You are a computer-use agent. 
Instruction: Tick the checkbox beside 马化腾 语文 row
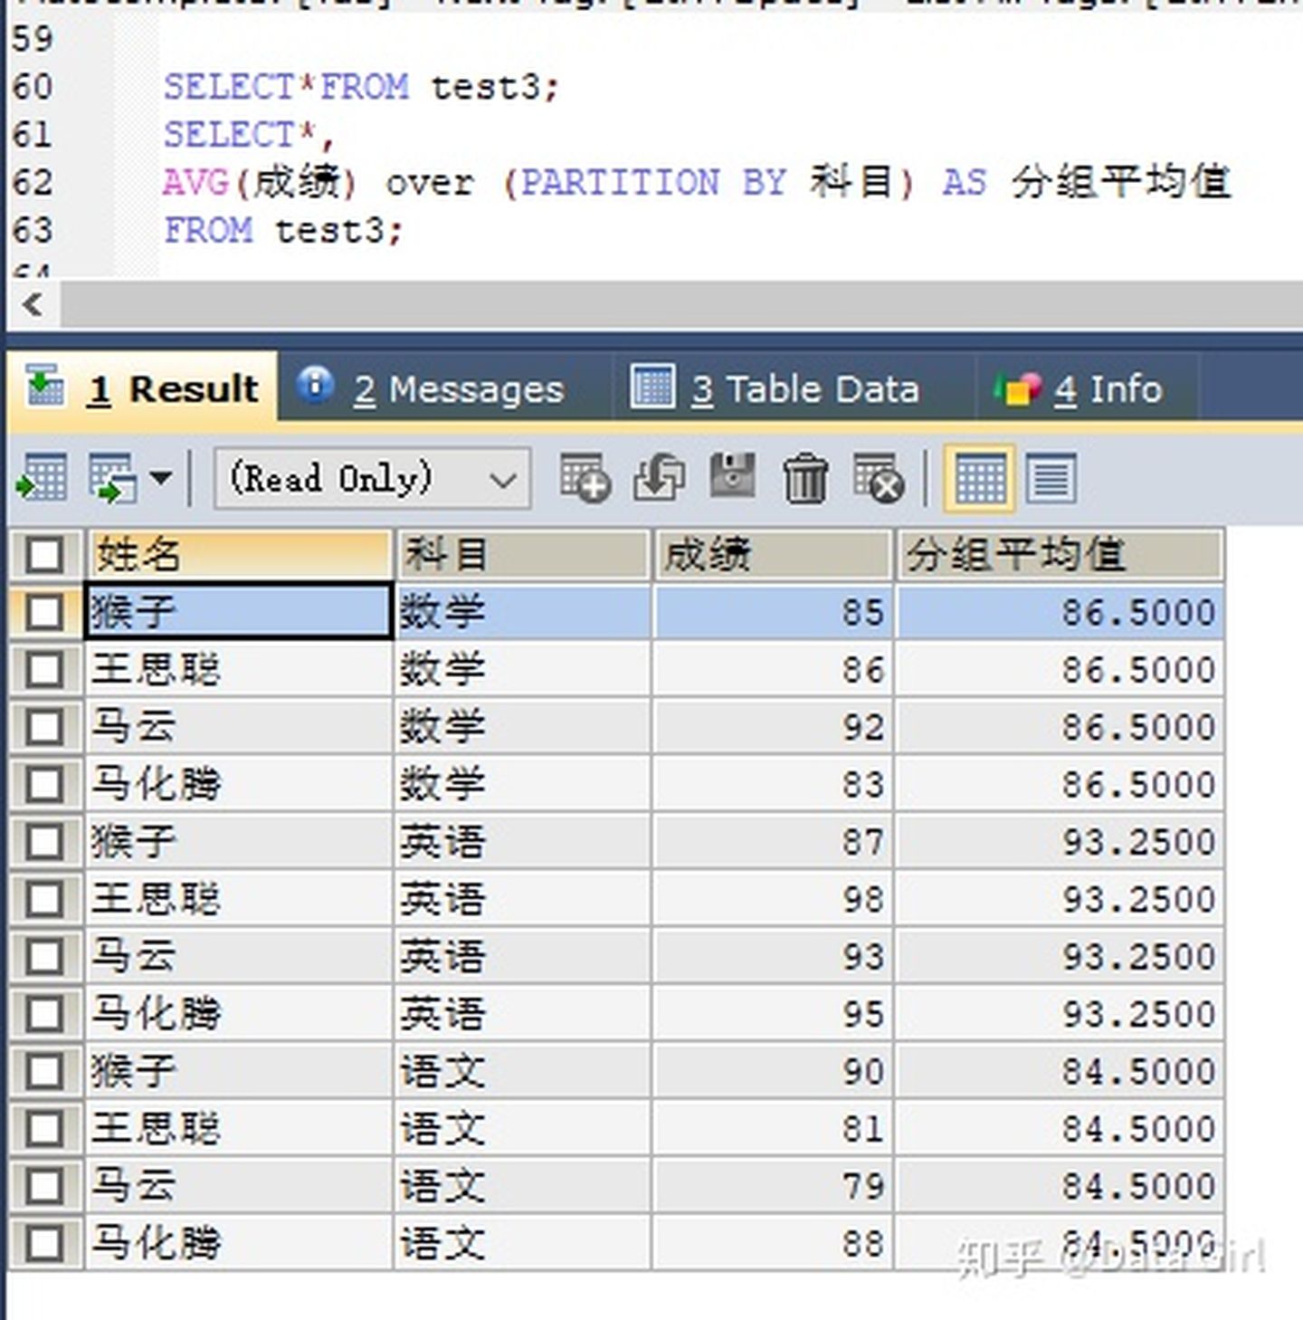(x=44, y=1242)
